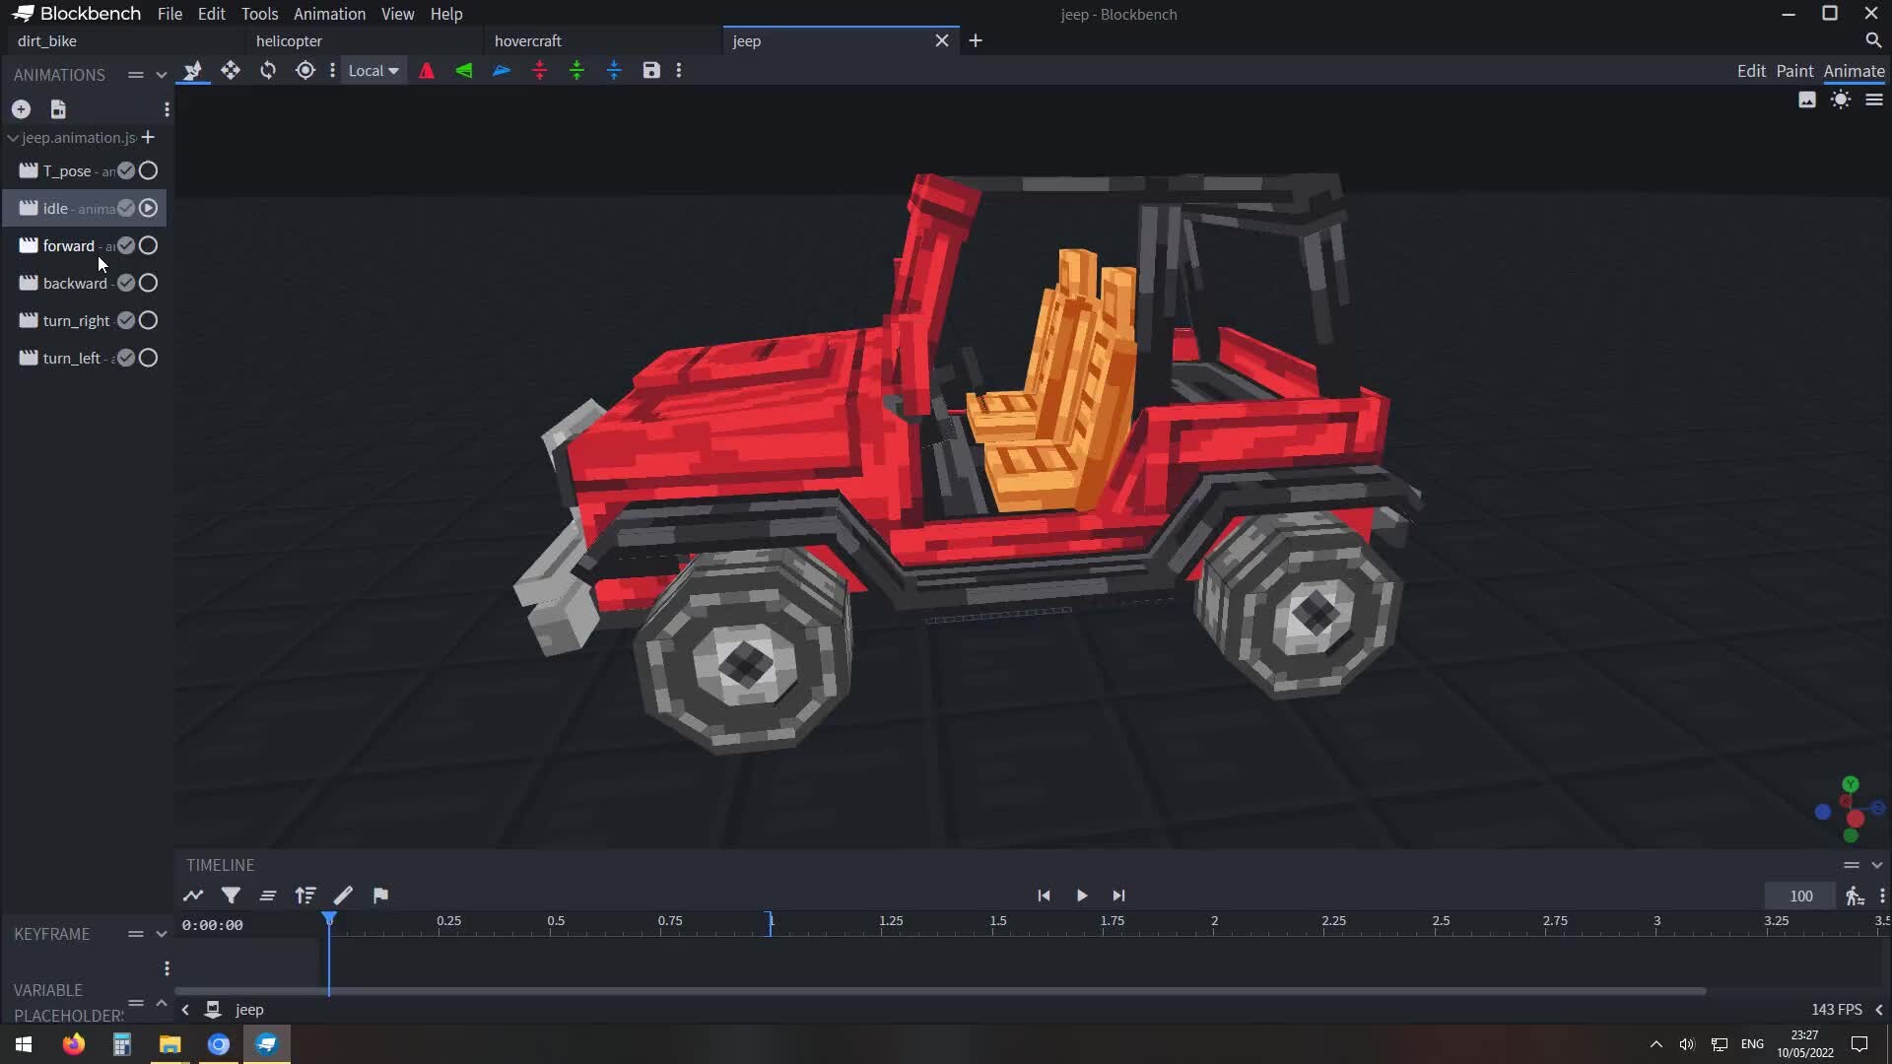
Task: Select the backward animation row
Action: 84,283
